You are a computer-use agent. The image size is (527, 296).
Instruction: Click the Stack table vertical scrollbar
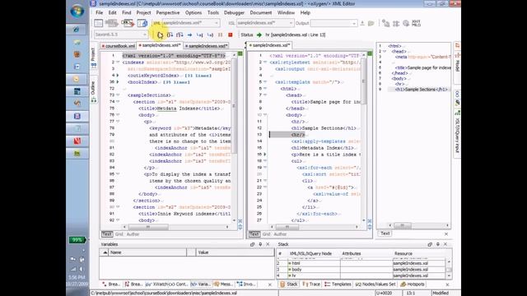449,269
